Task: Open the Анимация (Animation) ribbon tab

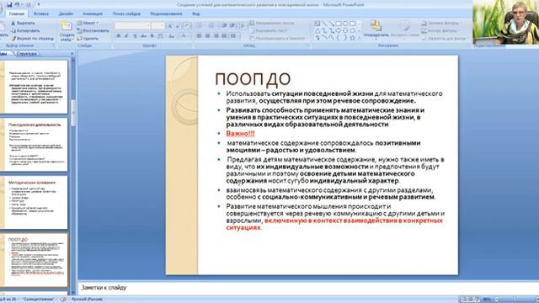Action: [x=93, y=13]
